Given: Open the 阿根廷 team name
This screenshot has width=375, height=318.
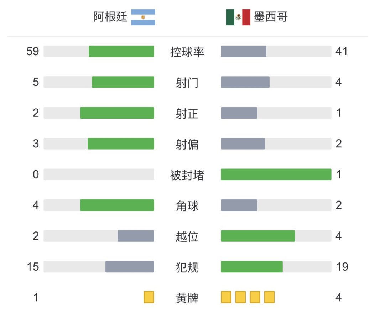Looking at the screenshot, I should 110,17.
